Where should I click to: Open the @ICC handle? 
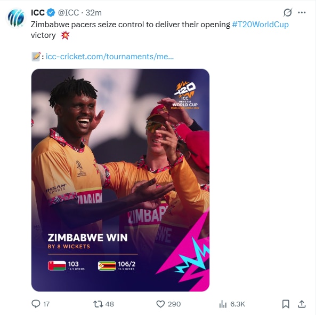[x=69, y=13]
